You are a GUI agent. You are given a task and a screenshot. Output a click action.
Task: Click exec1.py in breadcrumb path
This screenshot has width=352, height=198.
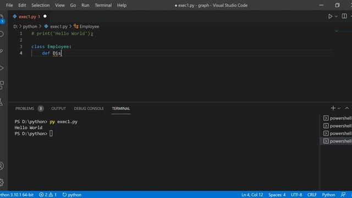tap(59, 26)
